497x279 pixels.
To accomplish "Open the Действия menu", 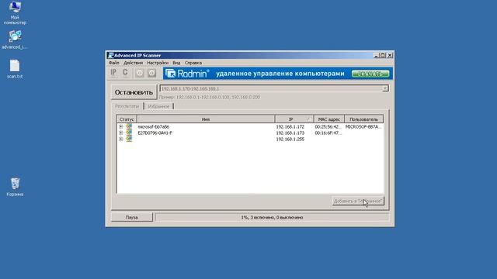I will (133, 63).
